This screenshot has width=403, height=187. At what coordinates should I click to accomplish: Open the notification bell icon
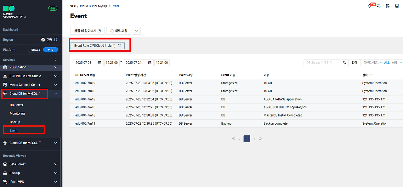click(370, 6)
